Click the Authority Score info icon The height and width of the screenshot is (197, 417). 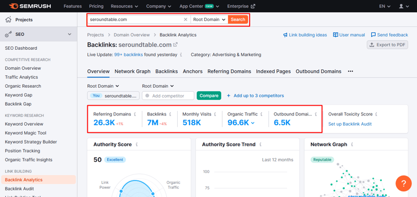137,145
